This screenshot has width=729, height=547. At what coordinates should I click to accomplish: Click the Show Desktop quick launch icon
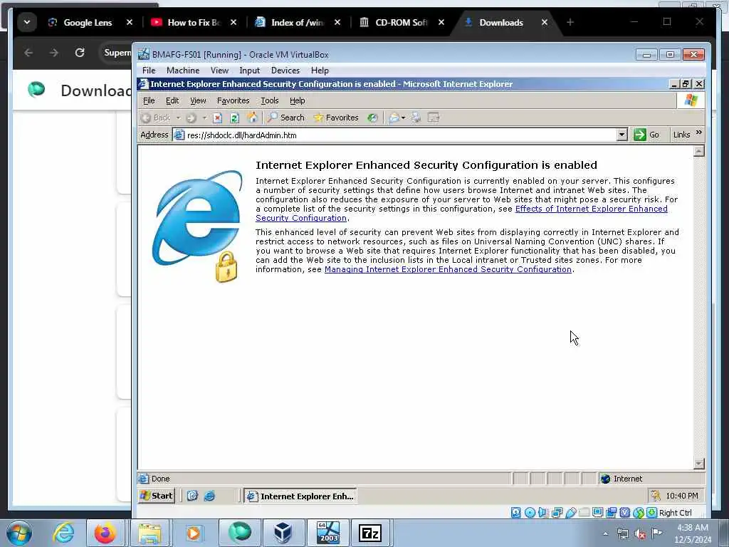192,496
